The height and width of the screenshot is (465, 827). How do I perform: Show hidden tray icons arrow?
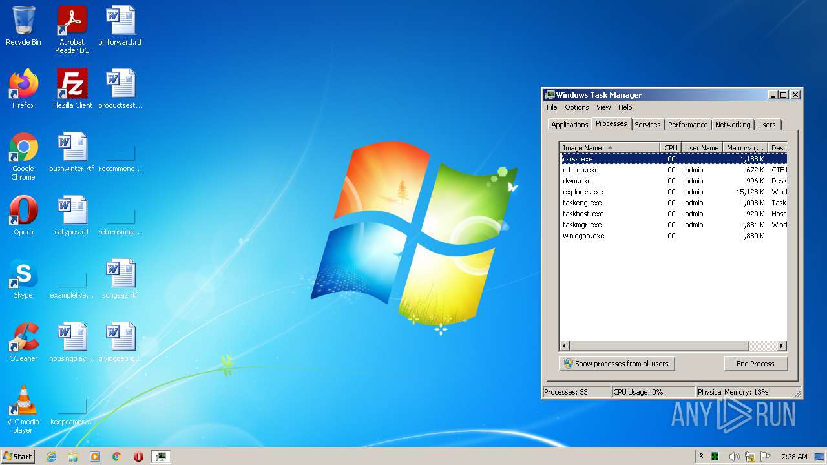pos(701,456)
